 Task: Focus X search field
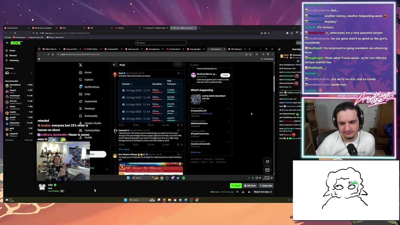[x=210, y=65]
